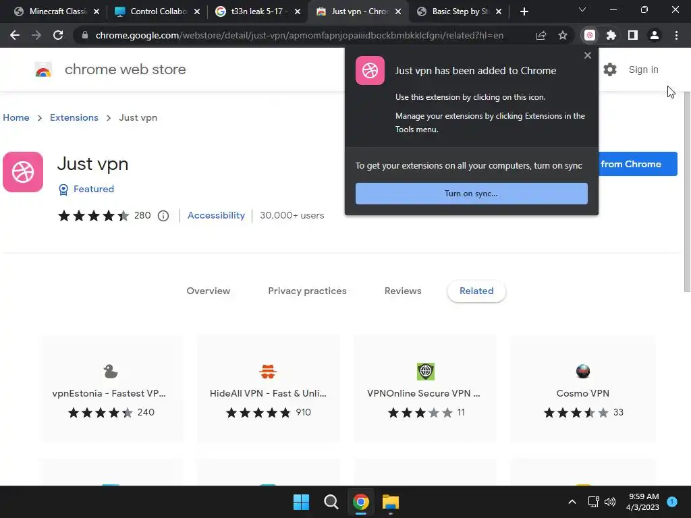Click the rating info icon beside 280
691x518 pixels.
(163, 216)
